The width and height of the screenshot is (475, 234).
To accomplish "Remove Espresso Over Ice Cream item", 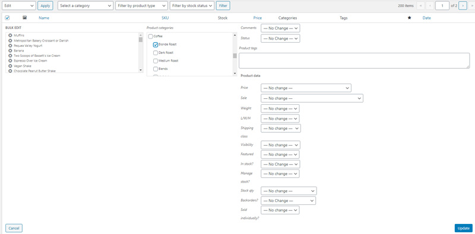I will (x=10, y=61).
